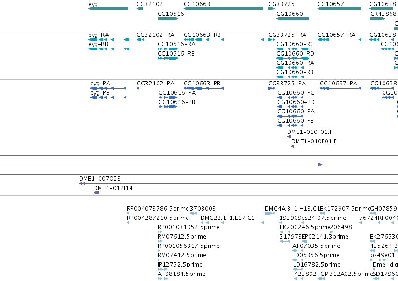Click the eyg-PA coding sequence
The width and height of the screenshot is (398, 281).
point(109,88)
